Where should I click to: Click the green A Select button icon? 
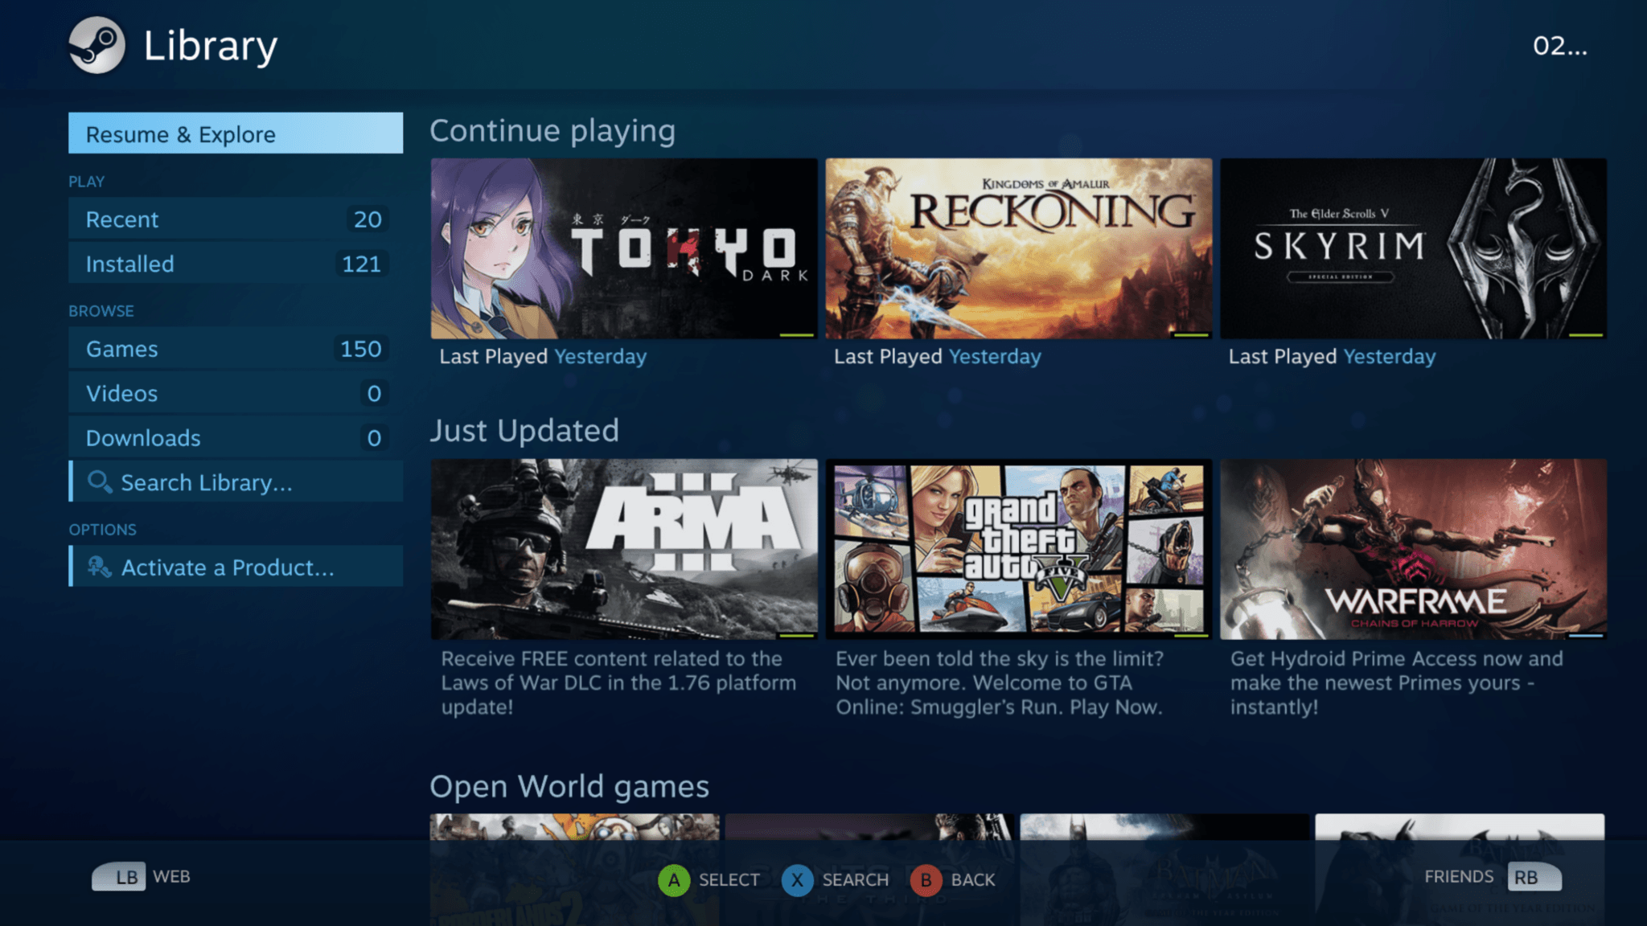click(674, 880)
